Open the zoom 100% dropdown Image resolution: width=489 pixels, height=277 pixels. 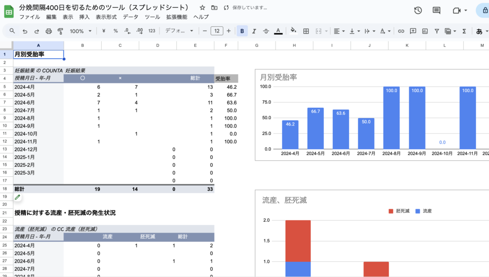point(81,31)
